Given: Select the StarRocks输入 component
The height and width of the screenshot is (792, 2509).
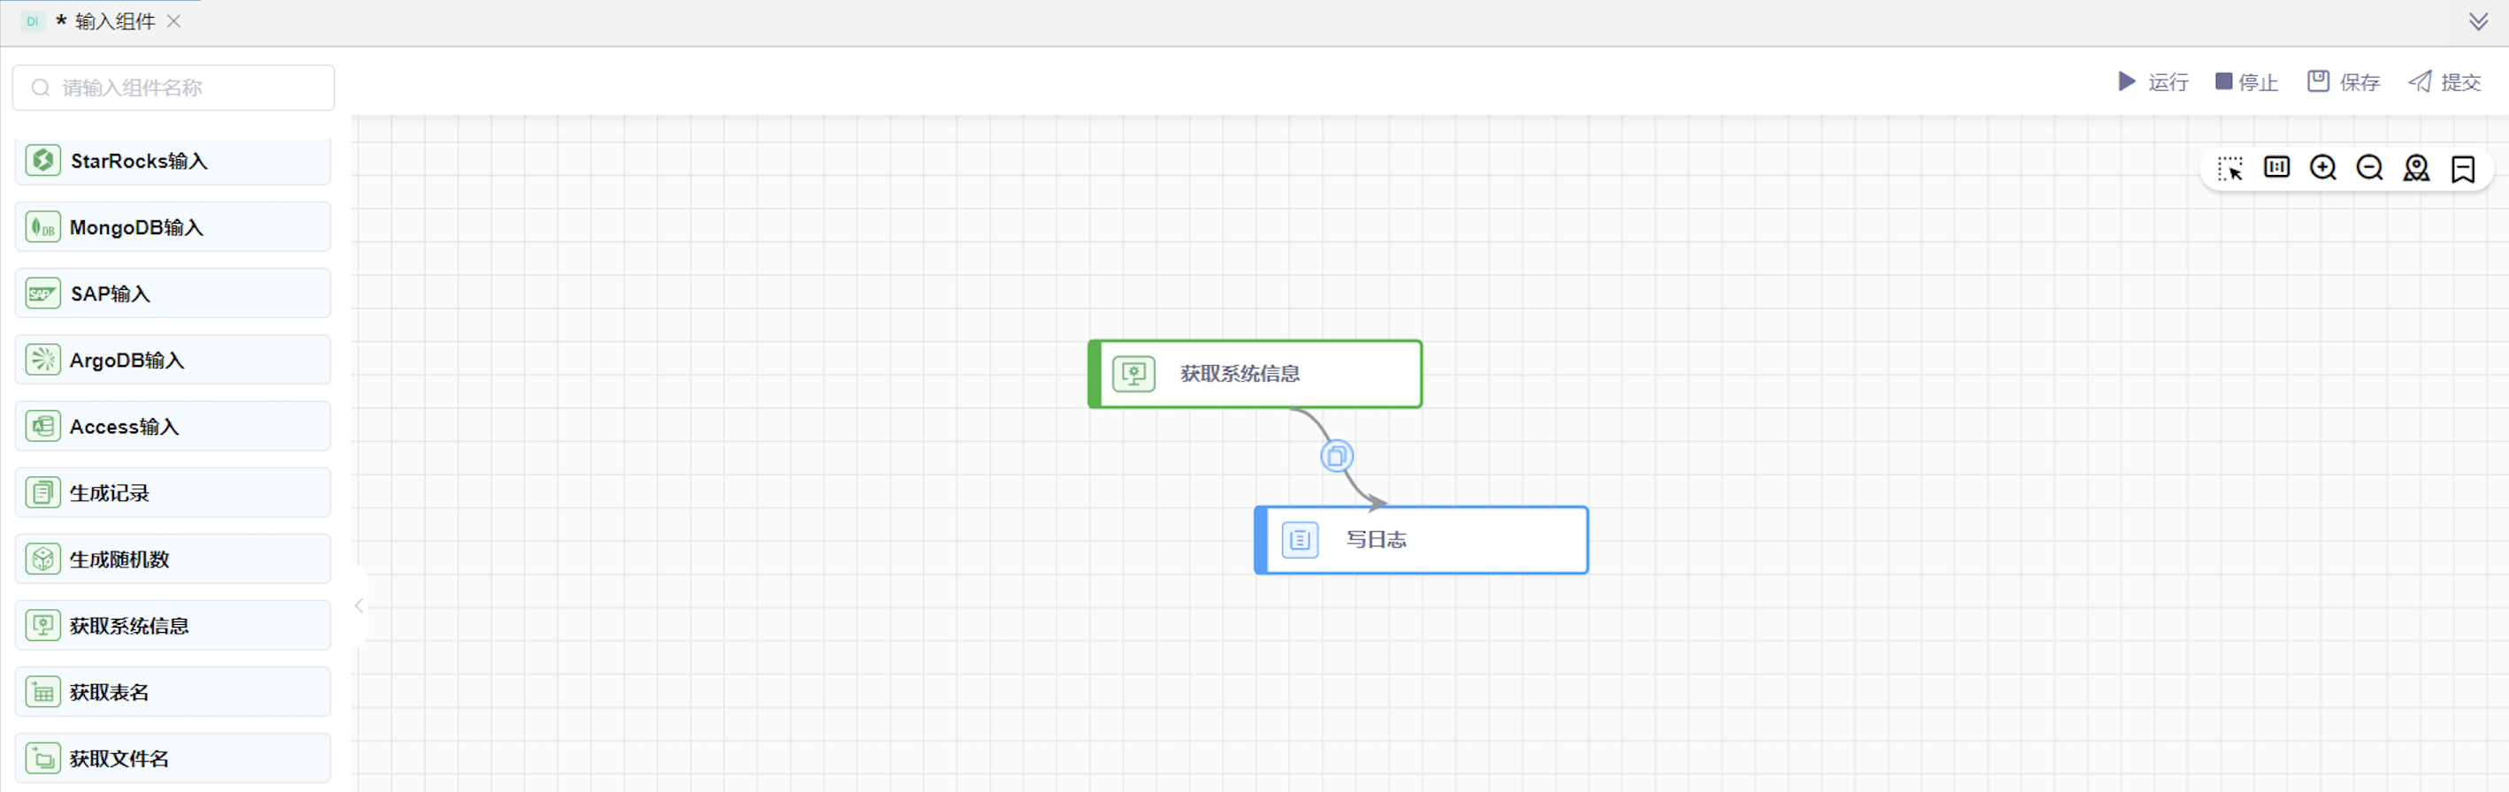Looking at the screenshot, I should 173,161.
